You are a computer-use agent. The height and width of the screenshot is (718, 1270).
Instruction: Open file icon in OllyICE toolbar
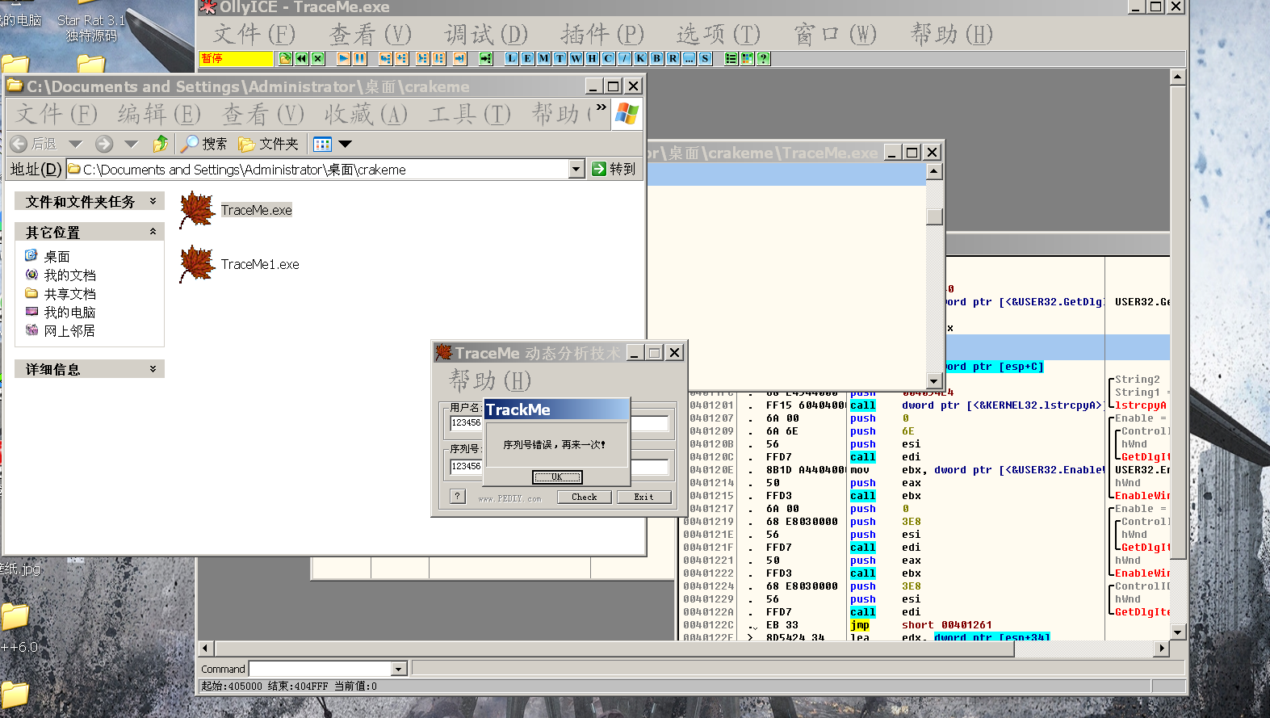[285, 58]
